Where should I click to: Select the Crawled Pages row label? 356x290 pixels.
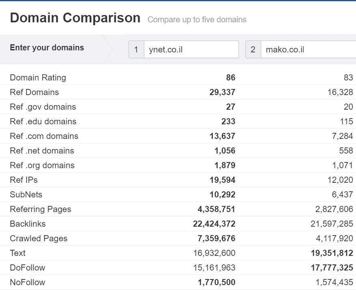point(39,238)
